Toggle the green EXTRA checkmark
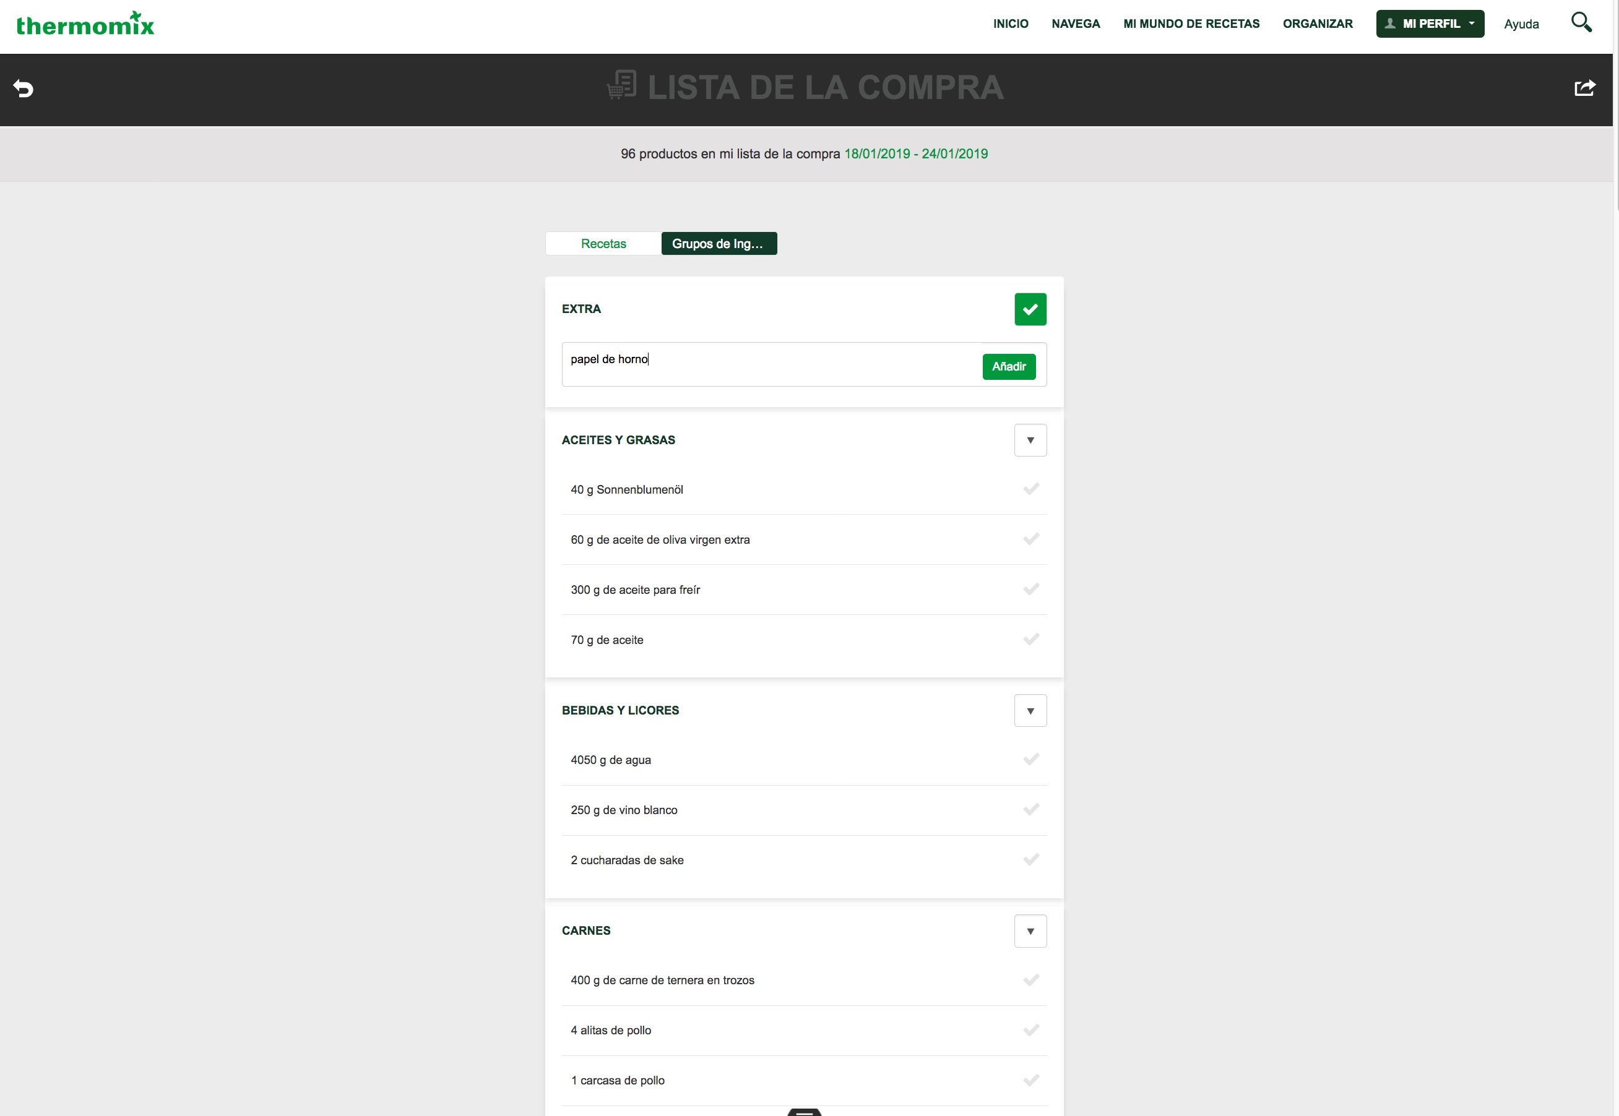This screenshot has width=1619, height=1116. [x=1030, y=309]
